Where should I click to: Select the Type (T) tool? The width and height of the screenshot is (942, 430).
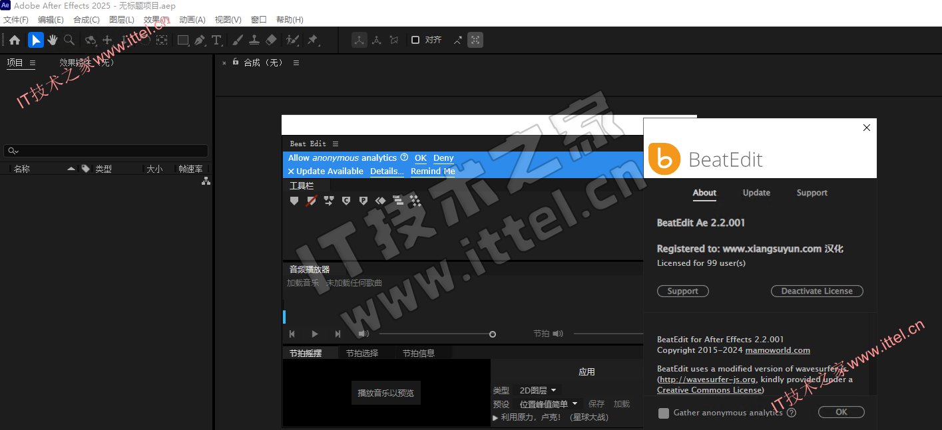tap(217, 40)
